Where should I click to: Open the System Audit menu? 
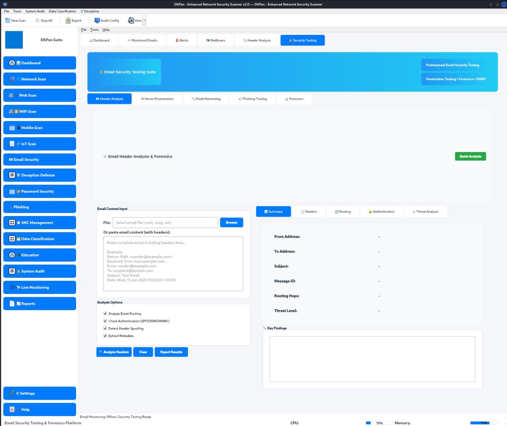click(x=35, y=11)
